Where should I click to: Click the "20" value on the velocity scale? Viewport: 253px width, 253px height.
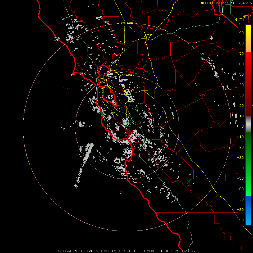coord(241,106)
